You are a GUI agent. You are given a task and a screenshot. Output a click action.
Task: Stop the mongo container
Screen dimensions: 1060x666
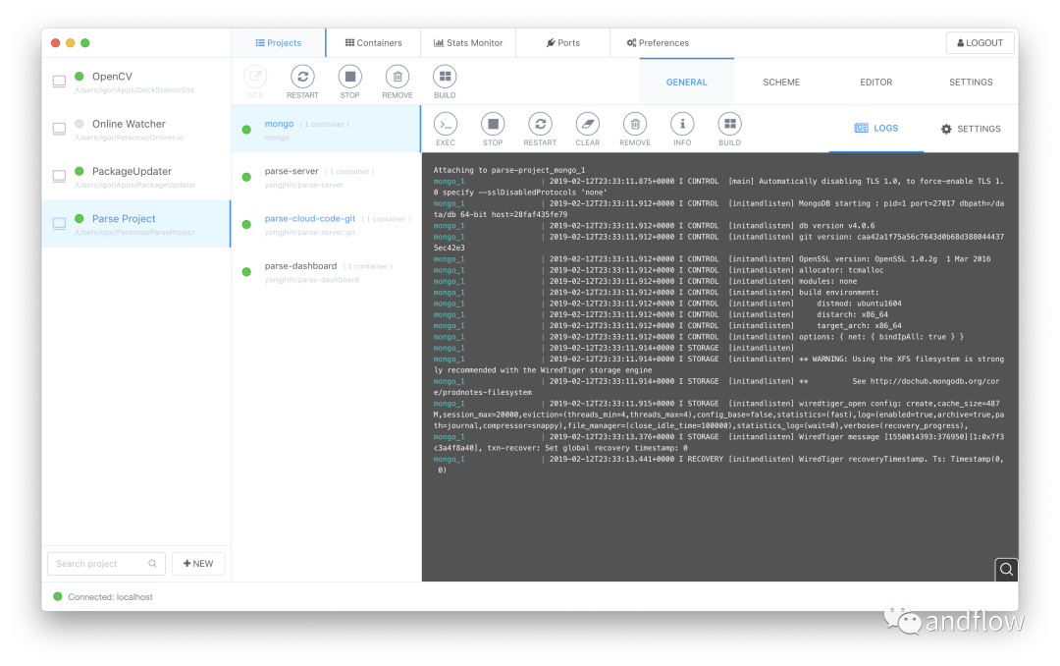pyautogui.click(x=493, y=124)
